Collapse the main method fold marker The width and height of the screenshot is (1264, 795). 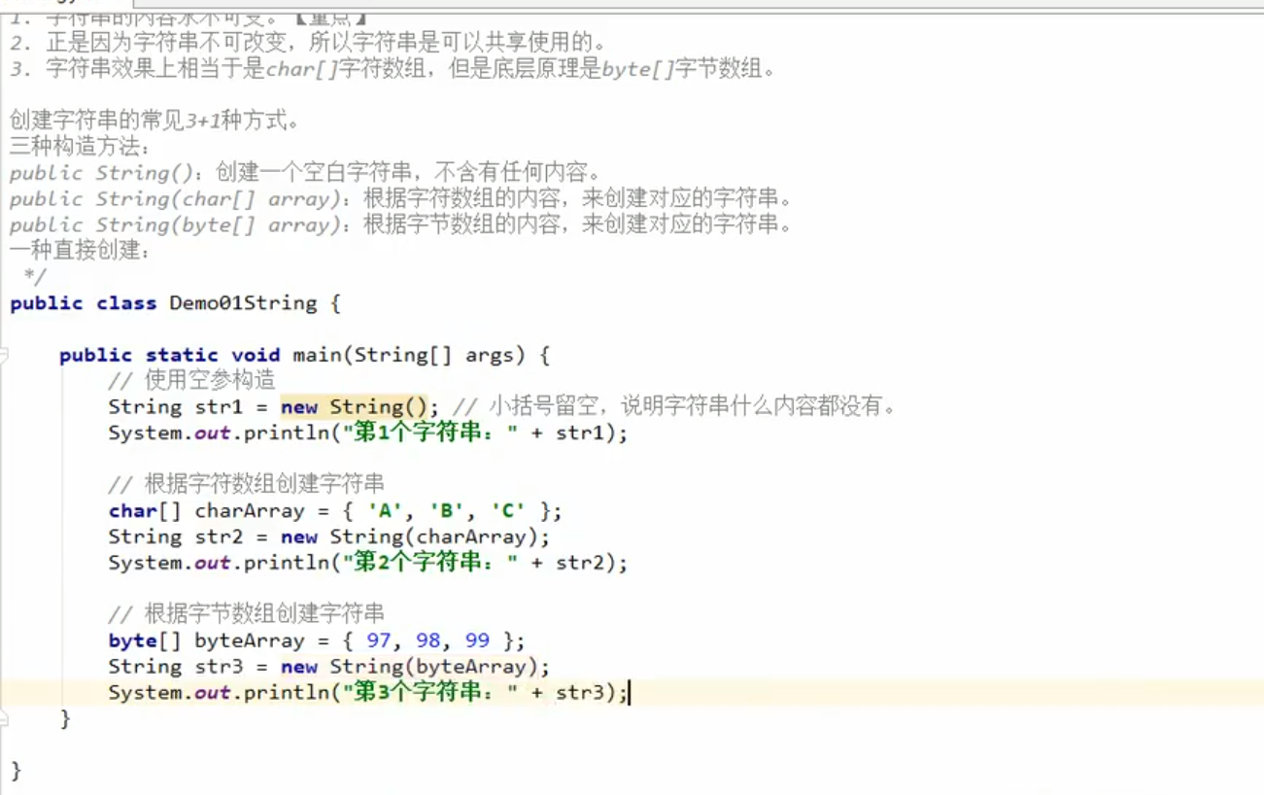(x=3, y=356)
